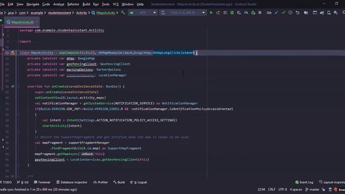Toggle the read-only lock icon in status bar
The height and width of the screenshot is (194, 345).
[x=323, y=189]
